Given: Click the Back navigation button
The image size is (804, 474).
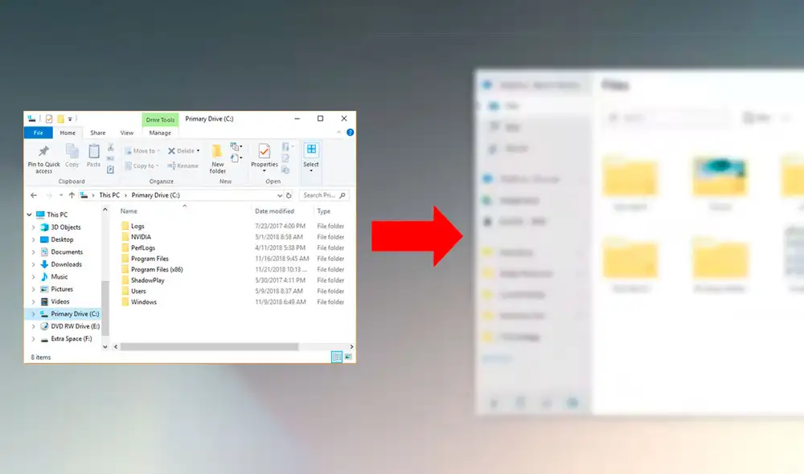Looking at the screenshot, I should coord(32,194).
